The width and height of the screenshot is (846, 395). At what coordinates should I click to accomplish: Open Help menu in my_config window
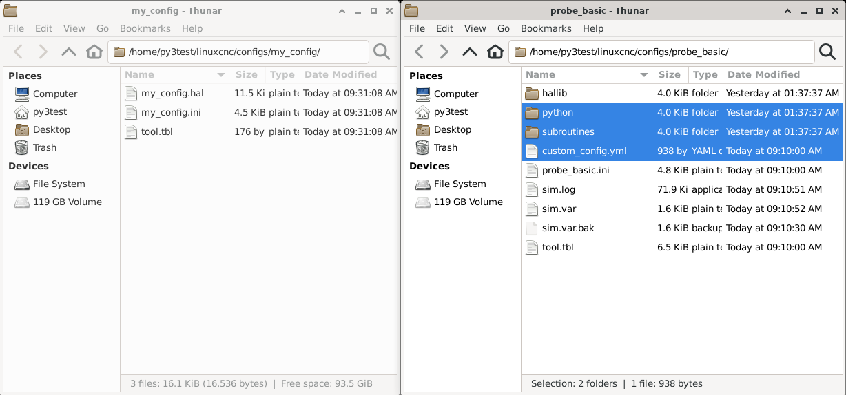click(192, 28)
